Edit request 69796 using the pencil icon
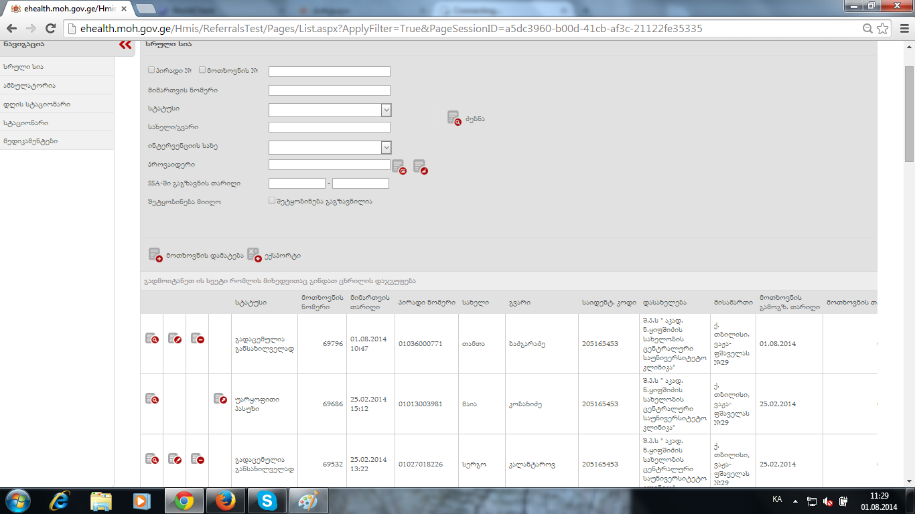The image size is (915, 514). tap(175, 339)
